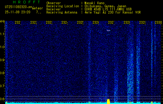
Task: Click the 2325 time marker
Action: (80, 23)
